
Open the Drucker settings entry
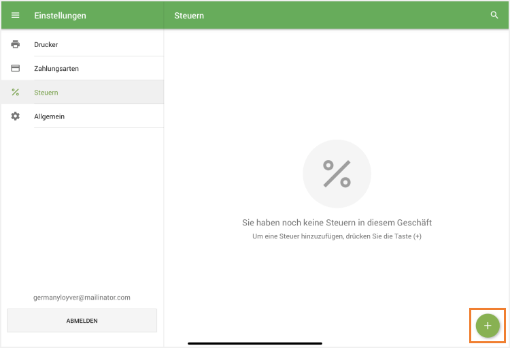(46, 44)
